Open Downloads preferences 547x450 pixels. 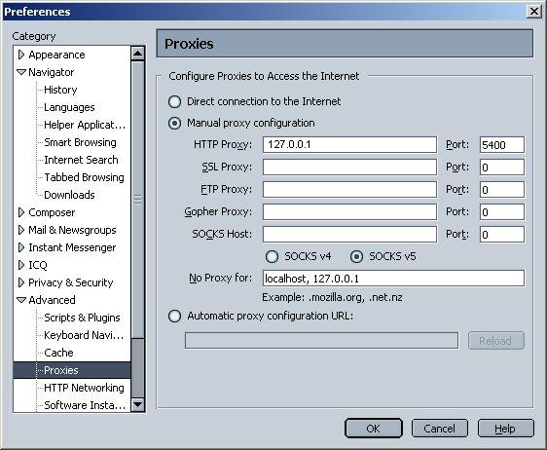pyautogui.click(x=69, y=195)
